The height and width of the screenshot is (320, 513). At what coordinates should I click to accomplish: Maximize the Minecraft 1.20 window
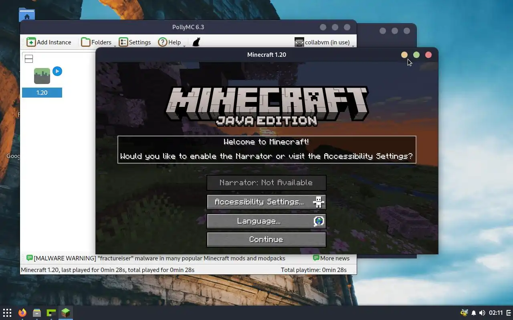coord(416,55)
